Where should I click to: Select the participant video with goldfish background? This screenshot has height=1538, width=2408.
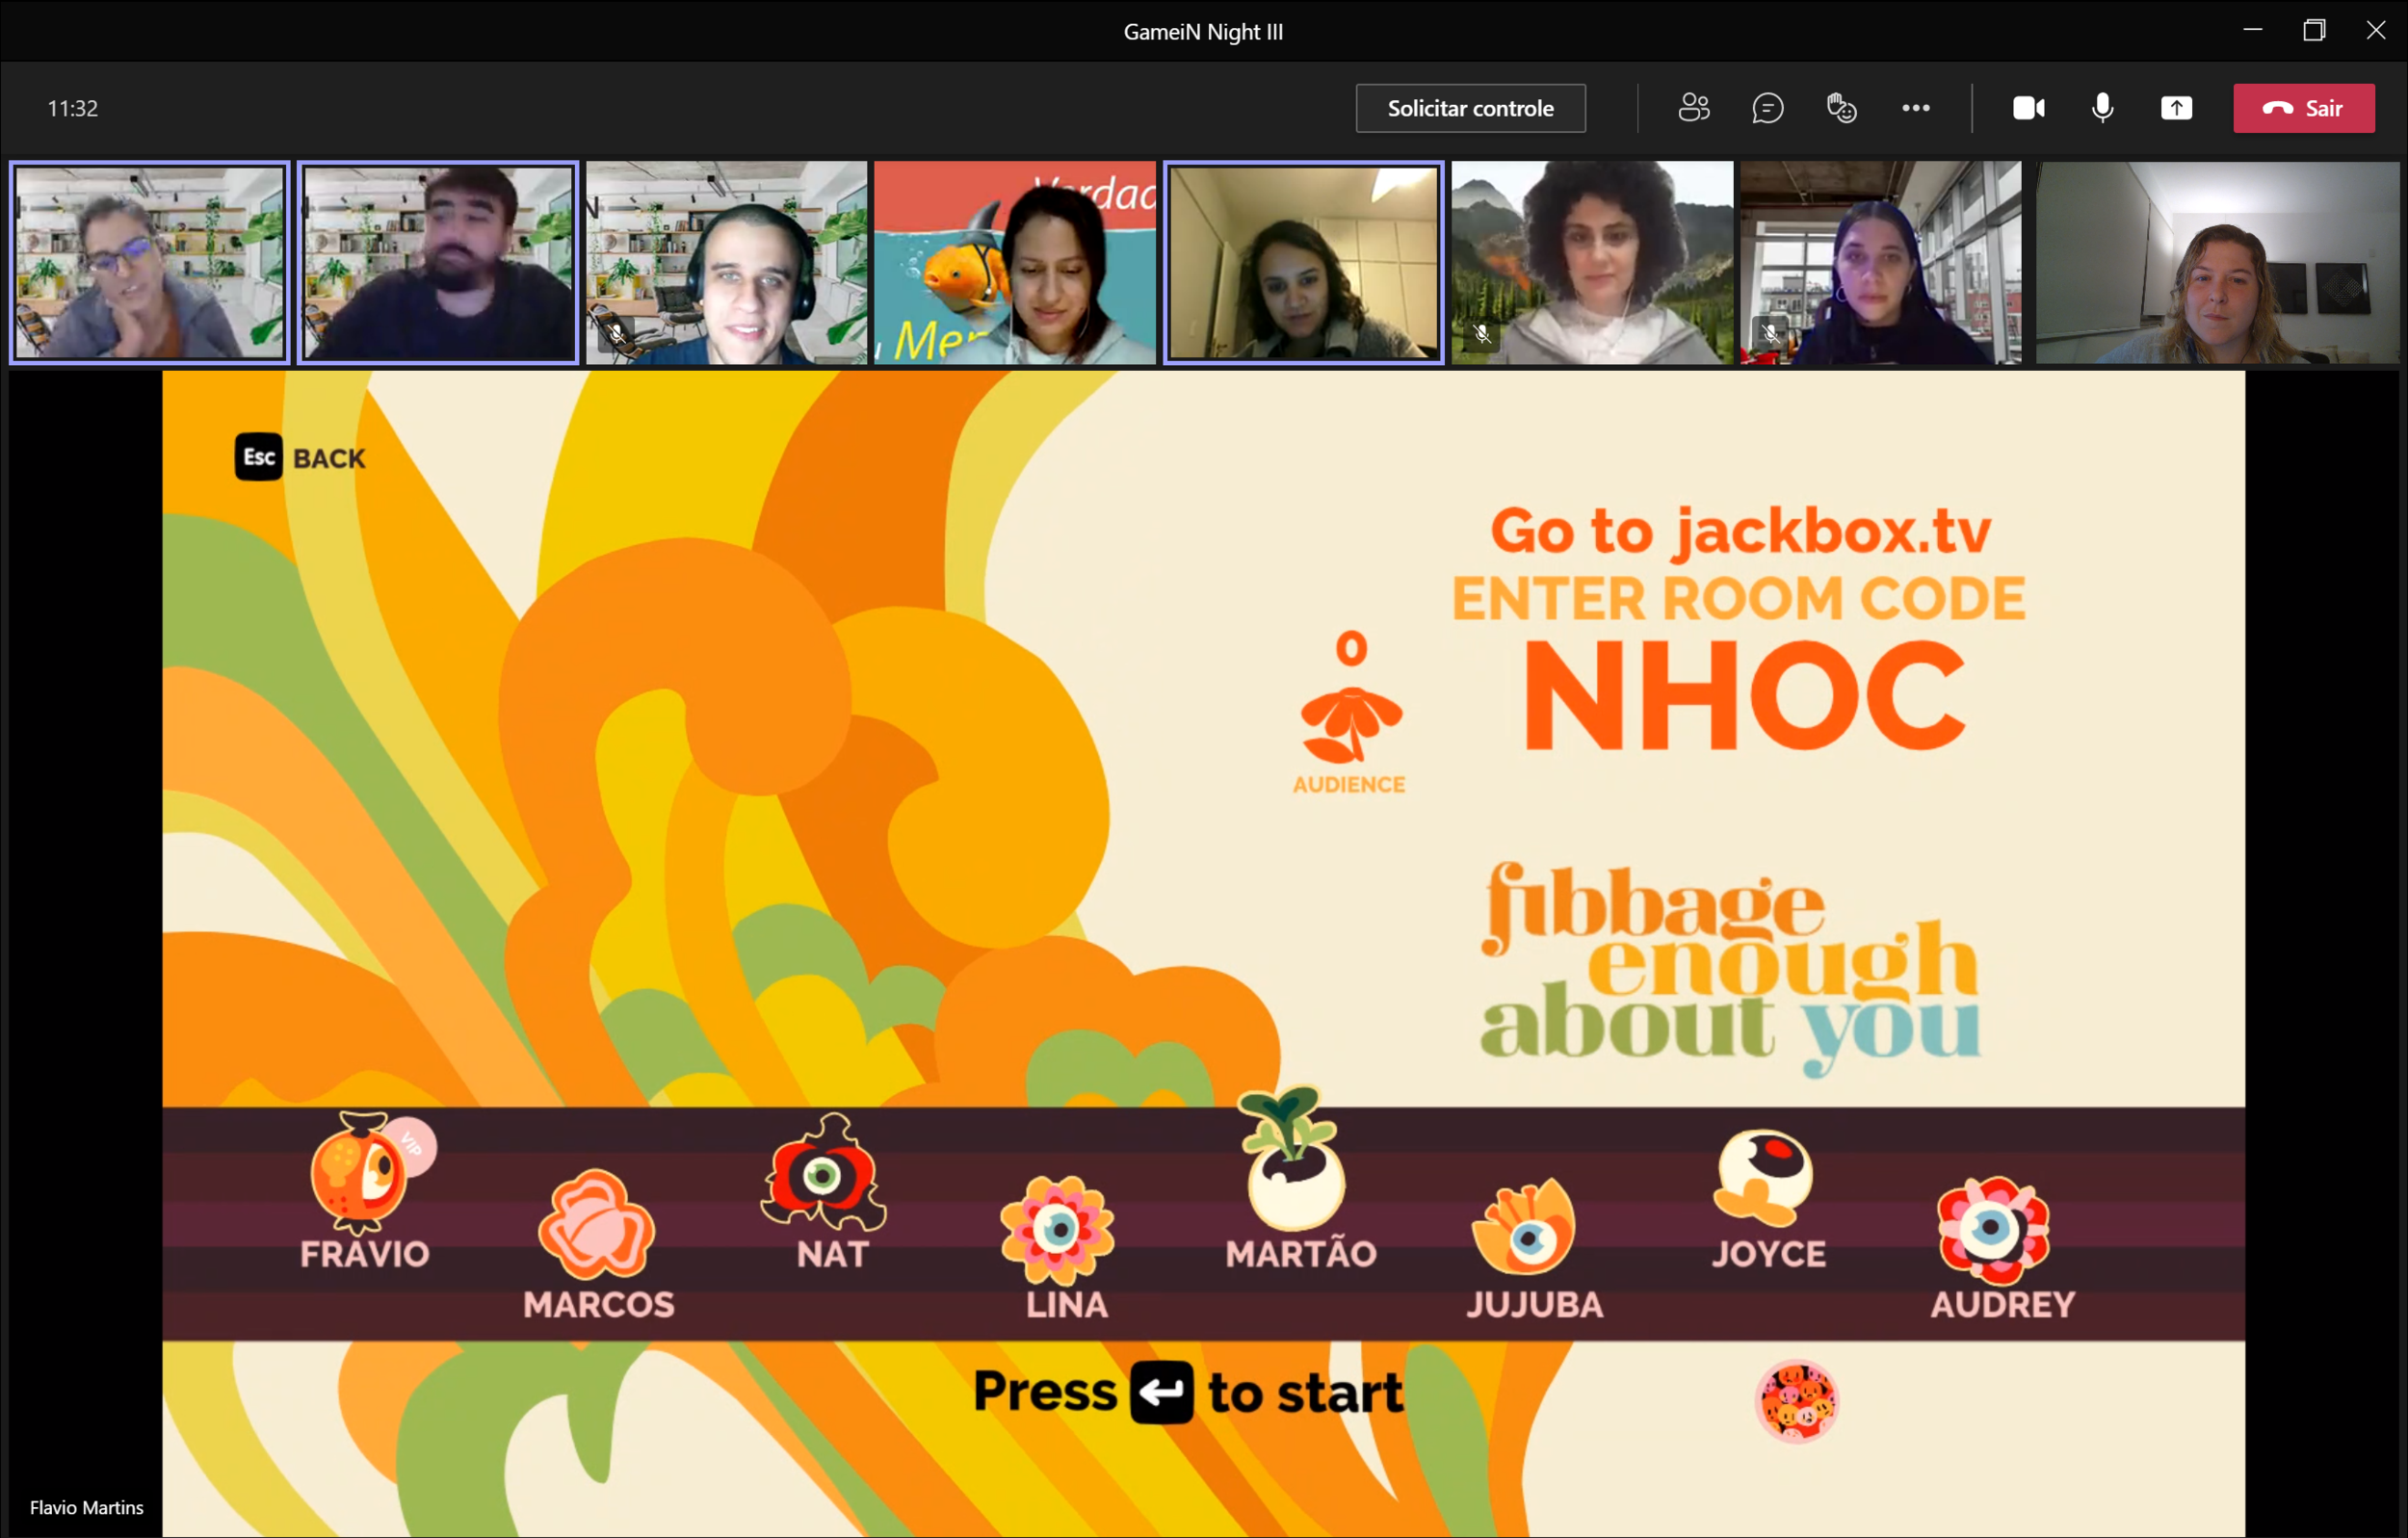point(1014,263)
